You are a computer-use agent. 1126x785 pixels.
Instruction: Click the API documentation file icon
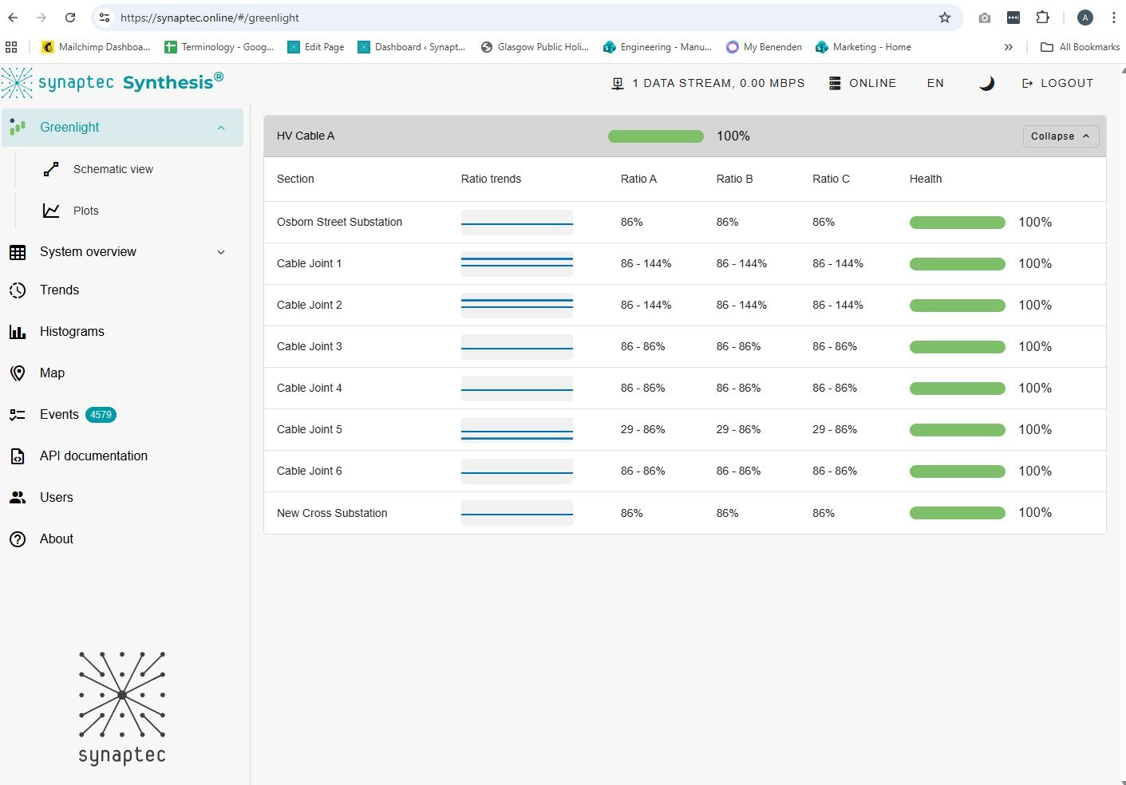18,456
